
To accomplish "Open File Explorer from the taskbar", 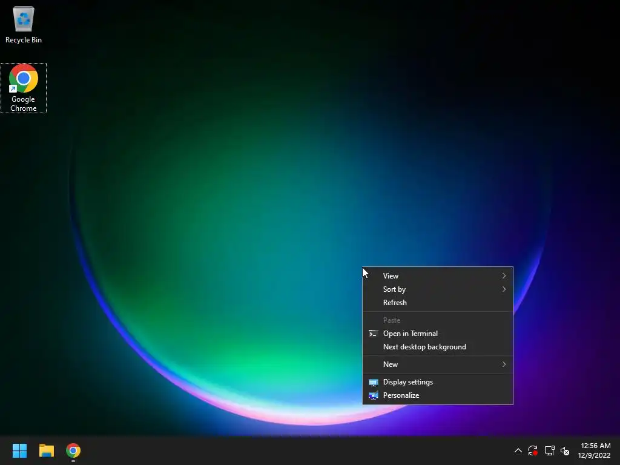I will 46,450.
